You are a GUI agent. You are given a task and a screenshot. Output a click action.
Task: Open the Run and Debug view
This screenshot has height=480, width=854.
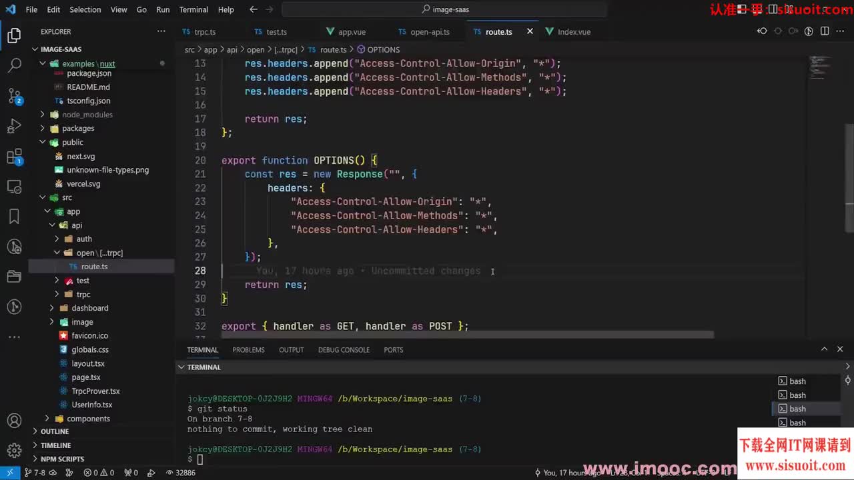(14, 126)
